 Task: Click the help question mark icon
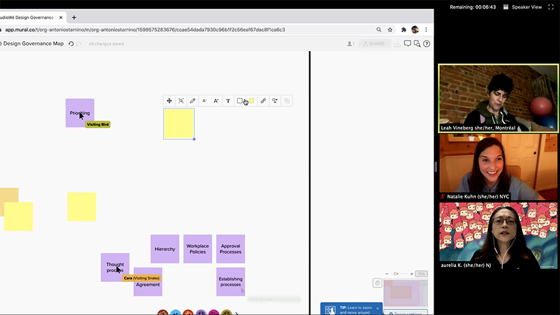click(427, 44)
